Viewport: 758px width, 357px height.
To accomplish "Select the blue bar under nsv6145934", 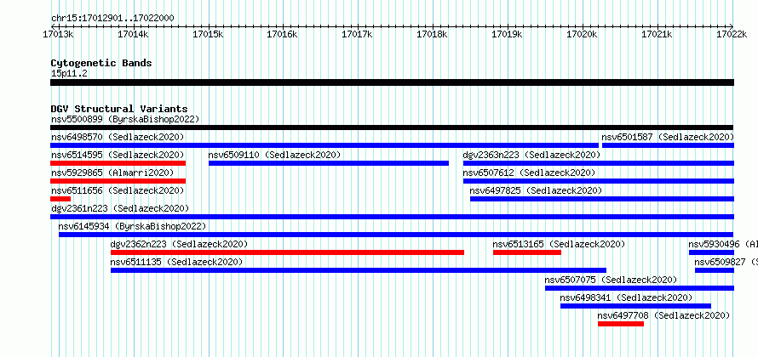I will click(x=396, y=235).
